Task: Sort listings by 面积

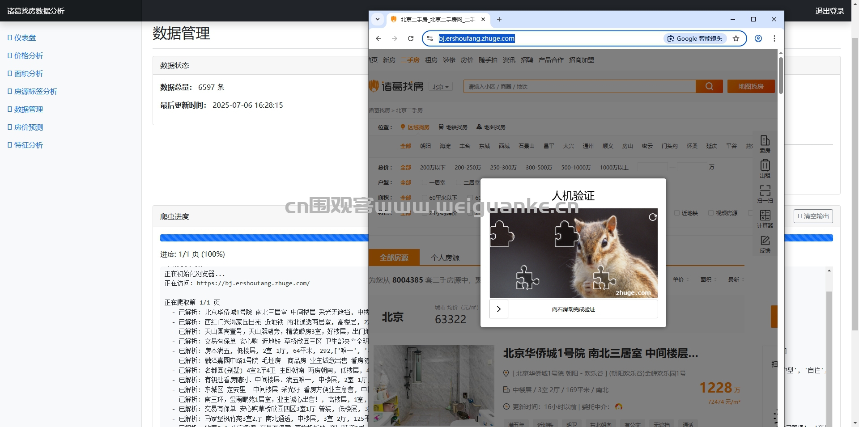Action: 708,279
